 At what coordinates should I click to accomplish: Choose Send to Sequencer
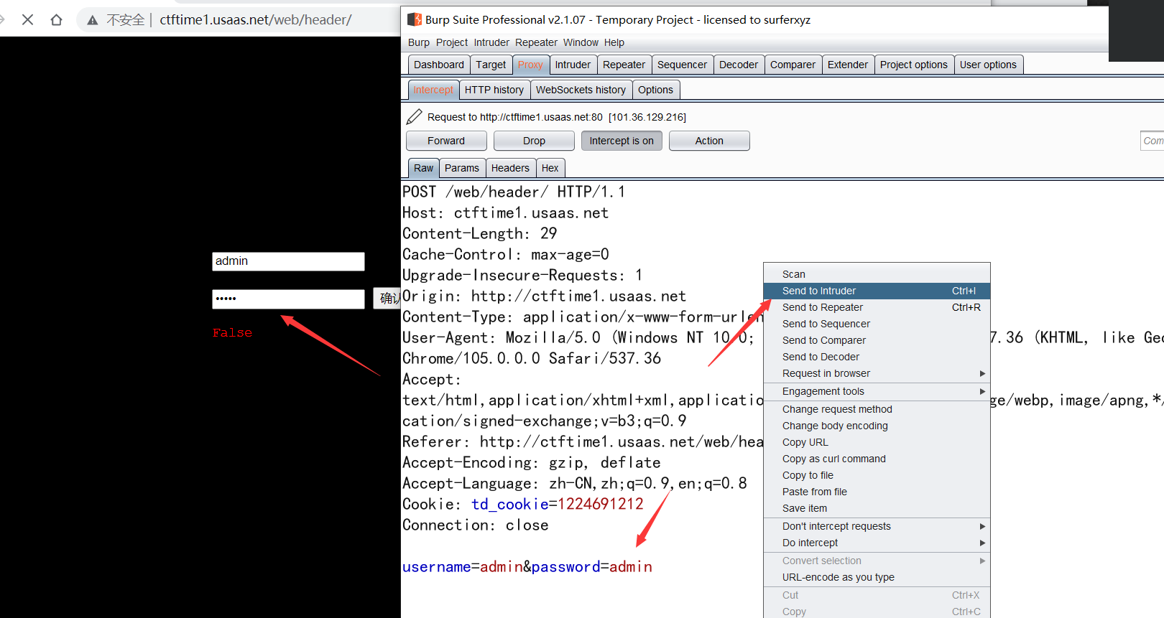[877, 324]
